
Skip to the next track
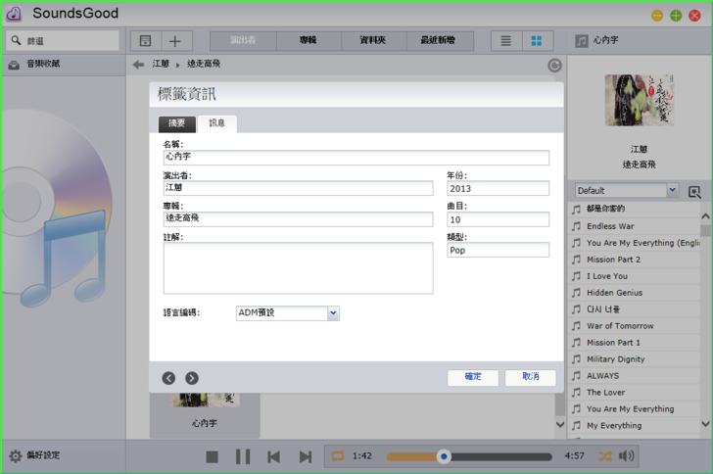tap(306, 456)
